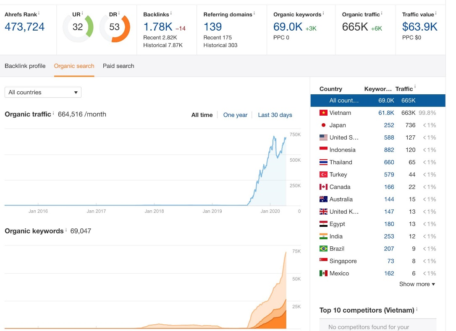Select One year traffic range

[235, 115]
